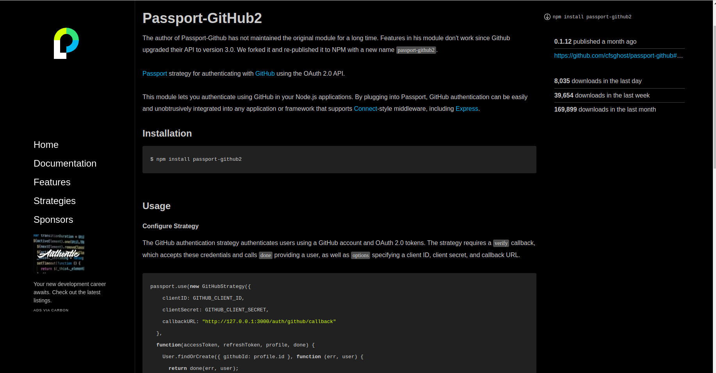
Task: Open the Strategies section
Action: 55,201
